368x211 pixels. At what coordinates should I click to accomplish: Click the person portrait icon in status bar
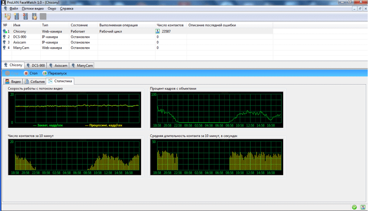[362, 207]
